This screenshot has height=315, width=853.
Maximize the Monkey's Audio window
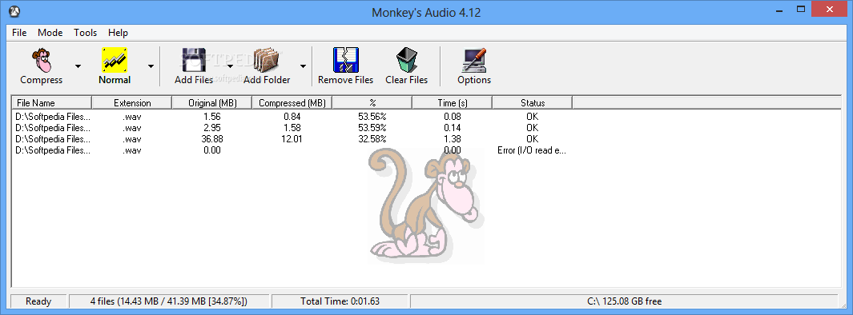point(800,10)
